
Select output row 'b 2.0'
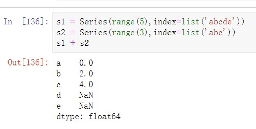[x=75, y=74]
